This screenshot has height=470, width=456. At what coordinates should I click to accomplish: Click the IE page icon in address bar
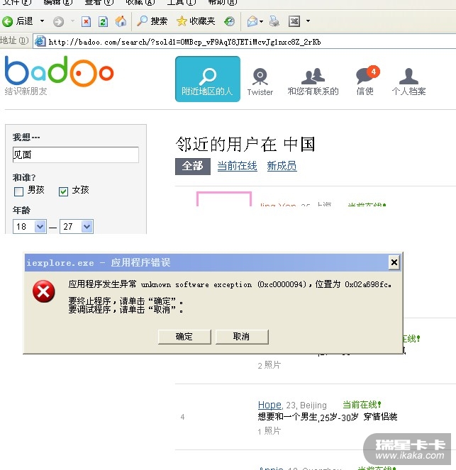(40, 41)
